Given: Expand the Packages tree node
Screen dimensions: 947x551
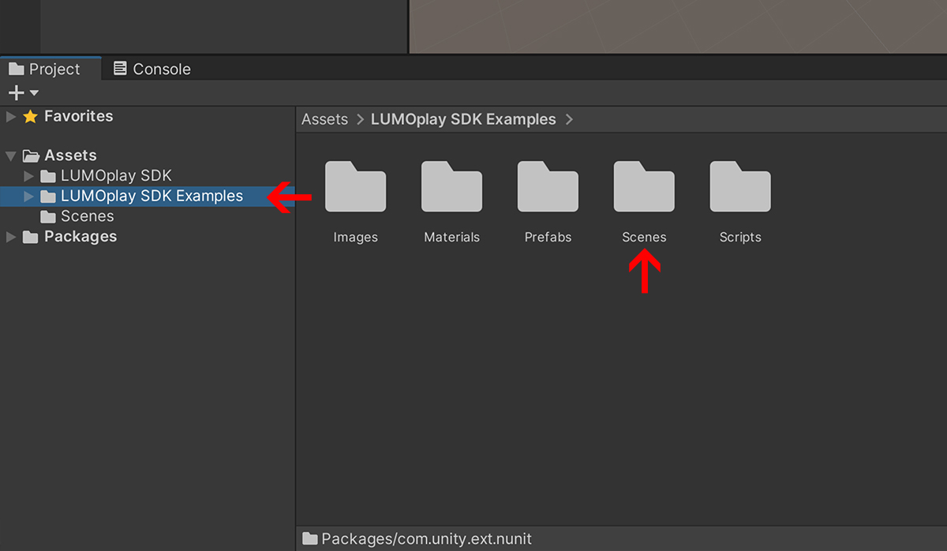Looking at the screenshot, I should 11,237.
